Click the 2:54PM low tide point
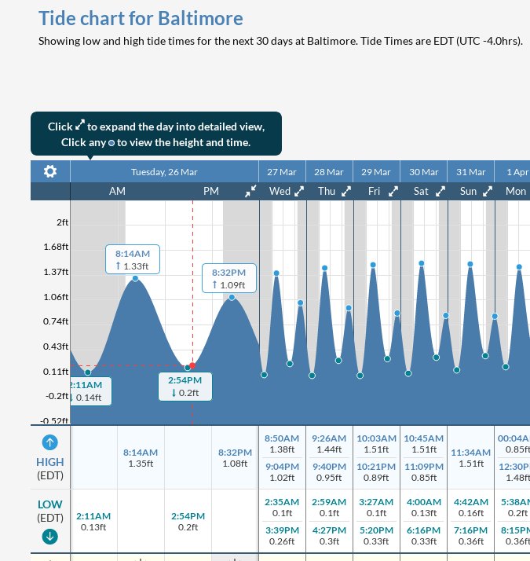530x561 pixels. (188, 368)
